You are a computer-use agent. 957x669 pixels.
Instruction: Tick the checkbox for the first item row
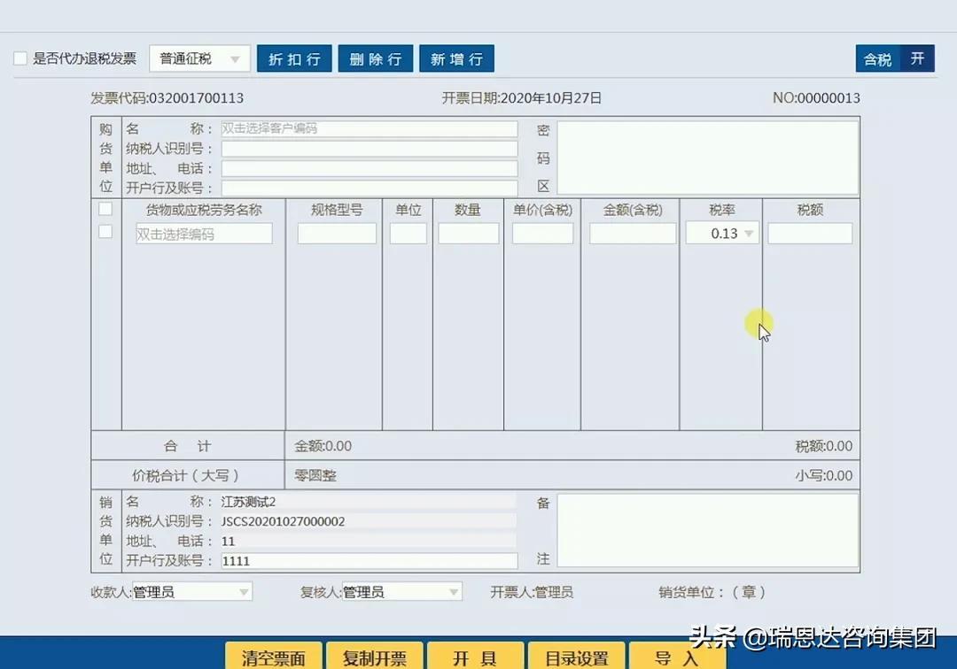[x=105, y=232]
